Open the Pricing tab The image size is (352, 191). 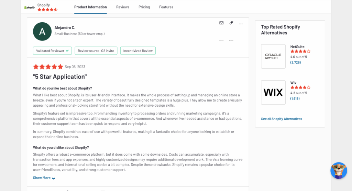144,7
